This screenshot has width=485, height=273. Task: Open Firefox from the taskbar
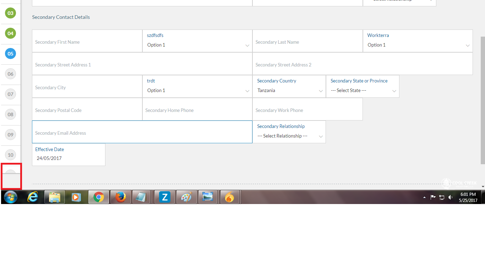click(x=120, y=197)
